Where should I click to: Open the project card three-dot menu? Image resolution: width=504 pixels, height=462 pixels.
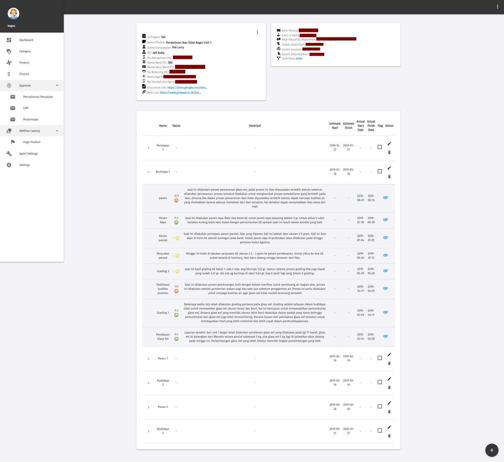pyautogui.click(x=257, y=32)
